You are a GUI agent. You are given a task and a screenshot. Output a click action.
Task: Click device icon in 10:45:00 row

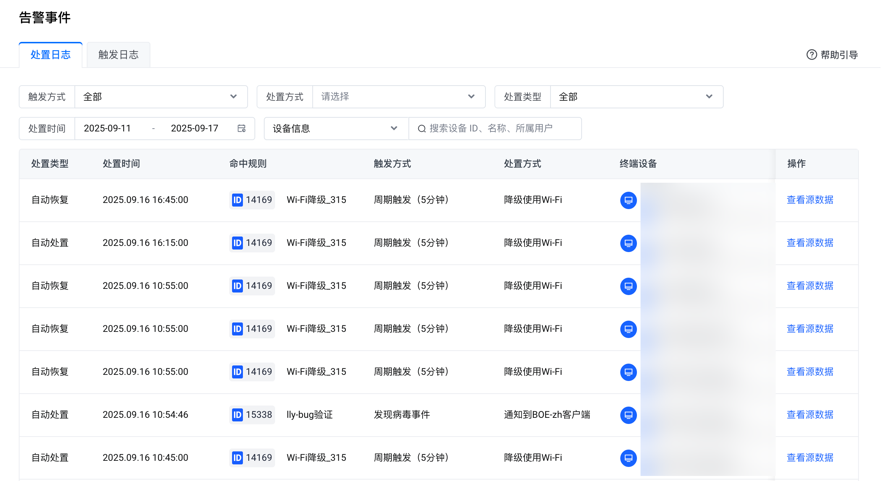(x=628, y=458)
